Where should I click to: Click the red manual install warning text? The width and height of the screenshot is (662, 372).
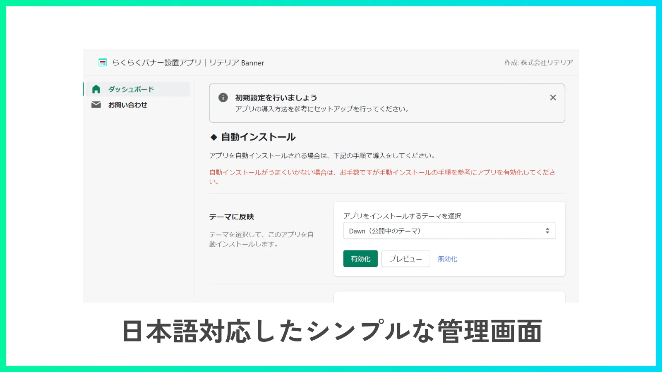(x=382, y=173)
